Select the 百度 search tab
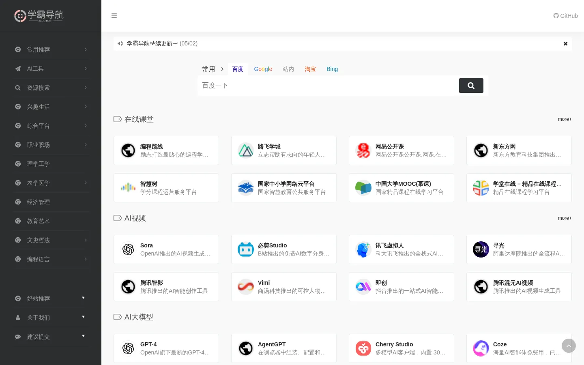 coord(238,69)
